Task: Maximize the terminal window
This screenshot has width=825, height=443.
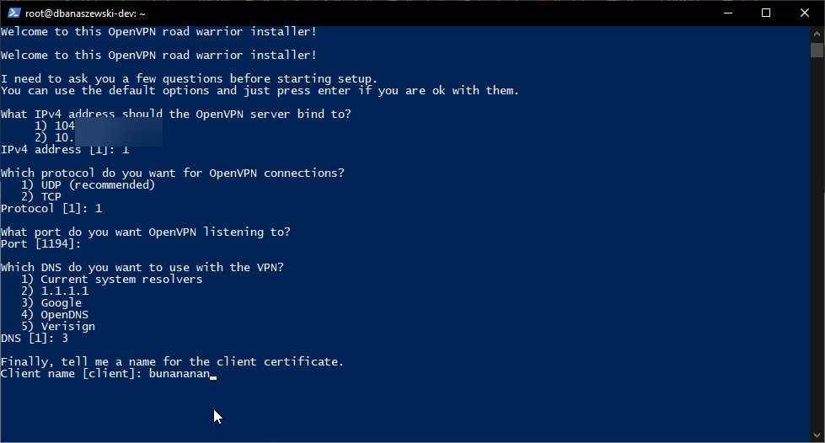Action: click(766, 13)
